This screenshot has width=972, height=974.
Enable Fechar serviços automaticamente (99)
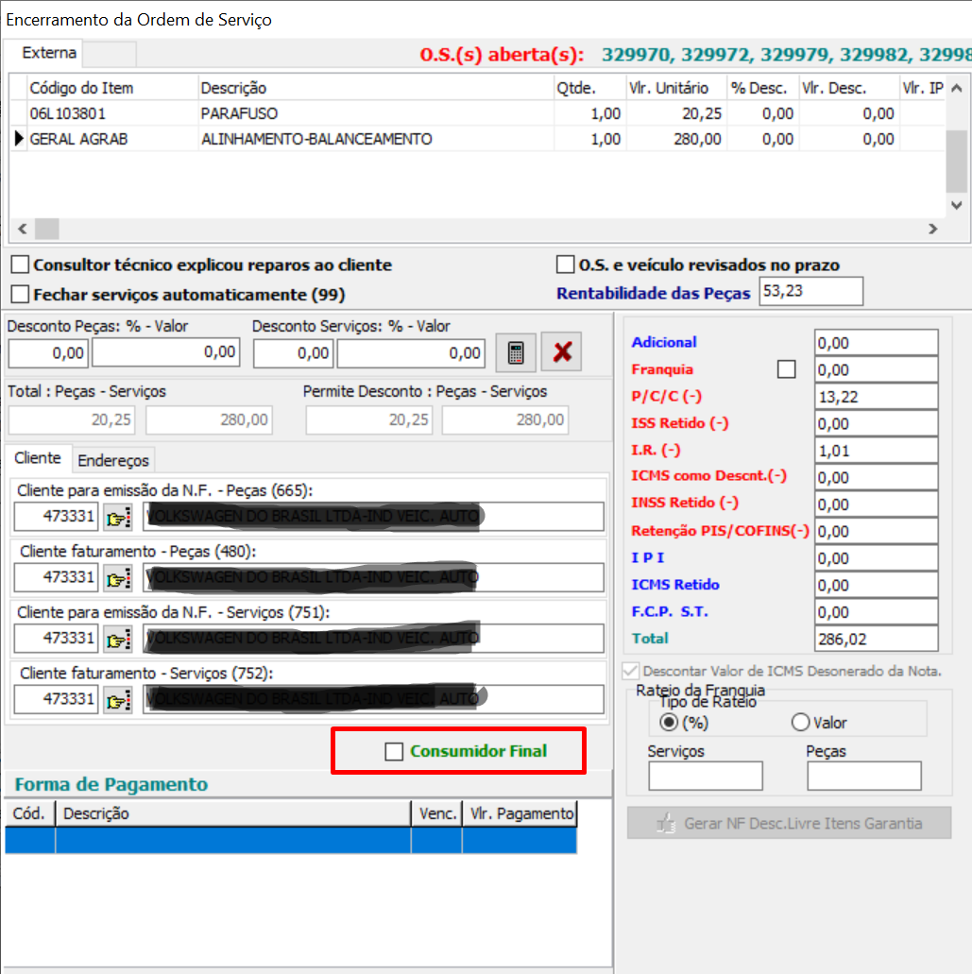coord(20,294)
